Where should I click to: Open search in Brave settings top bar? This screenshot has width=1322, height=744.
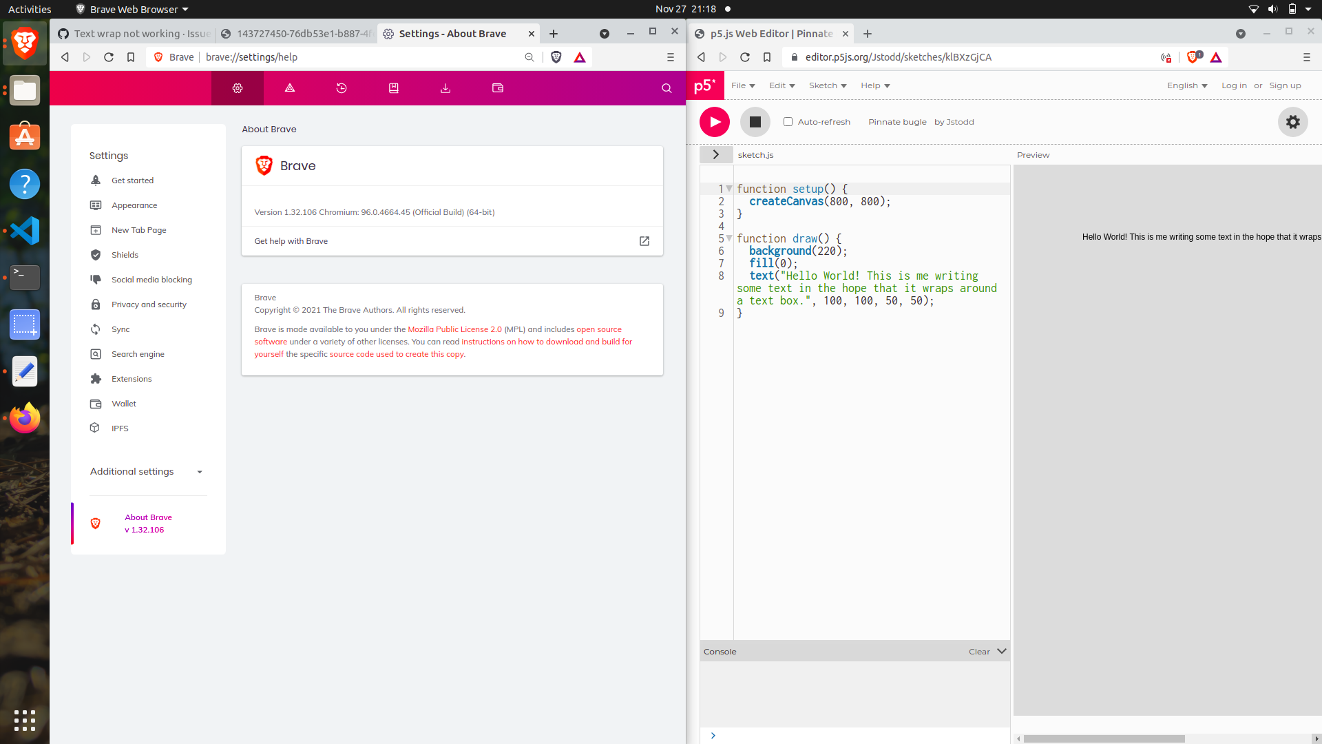[666, 88]
